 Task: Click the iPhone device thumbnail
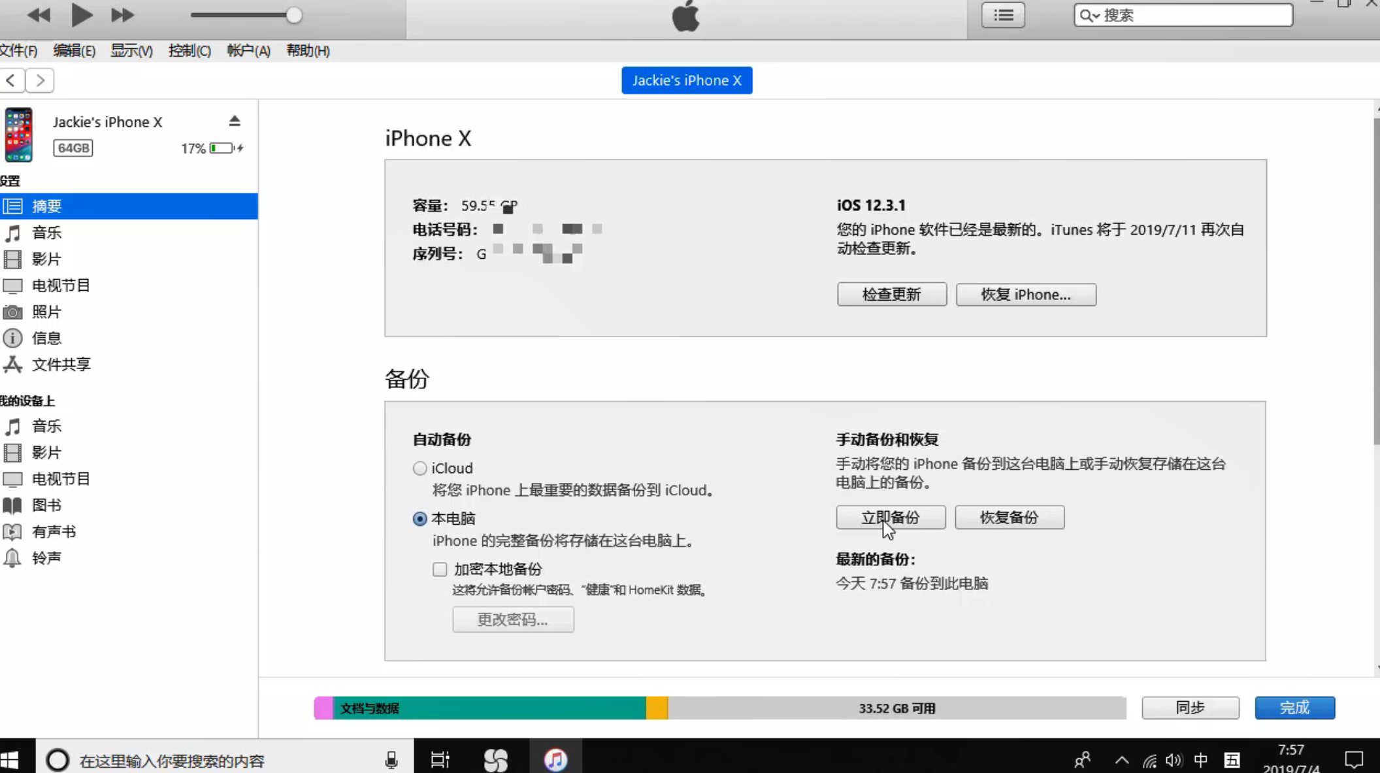[18, 135]
